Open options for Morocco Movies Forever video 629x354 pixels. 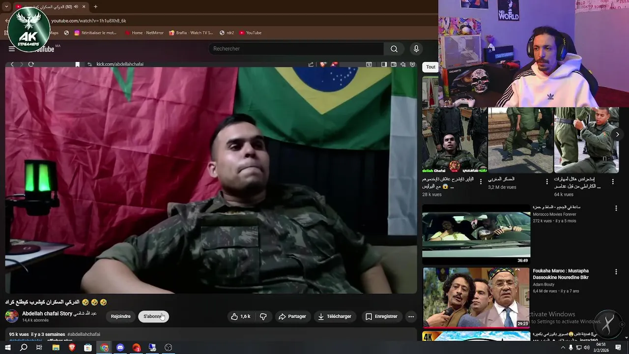coord(616,208)
